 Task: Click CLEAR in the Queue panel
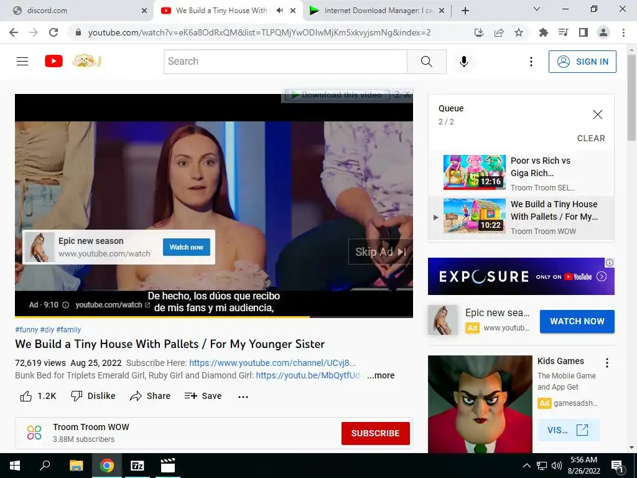(x=591, y=138)
